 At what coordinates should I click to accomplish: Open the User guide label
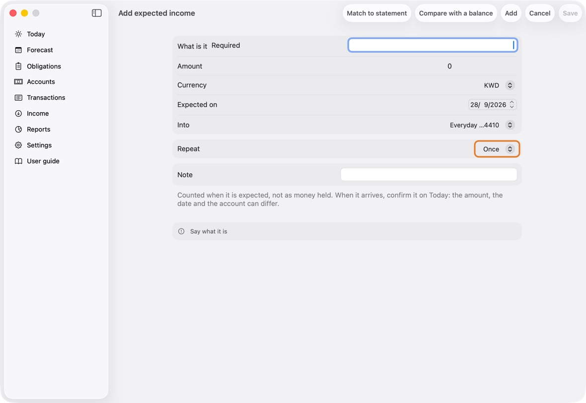coord(43,161)
